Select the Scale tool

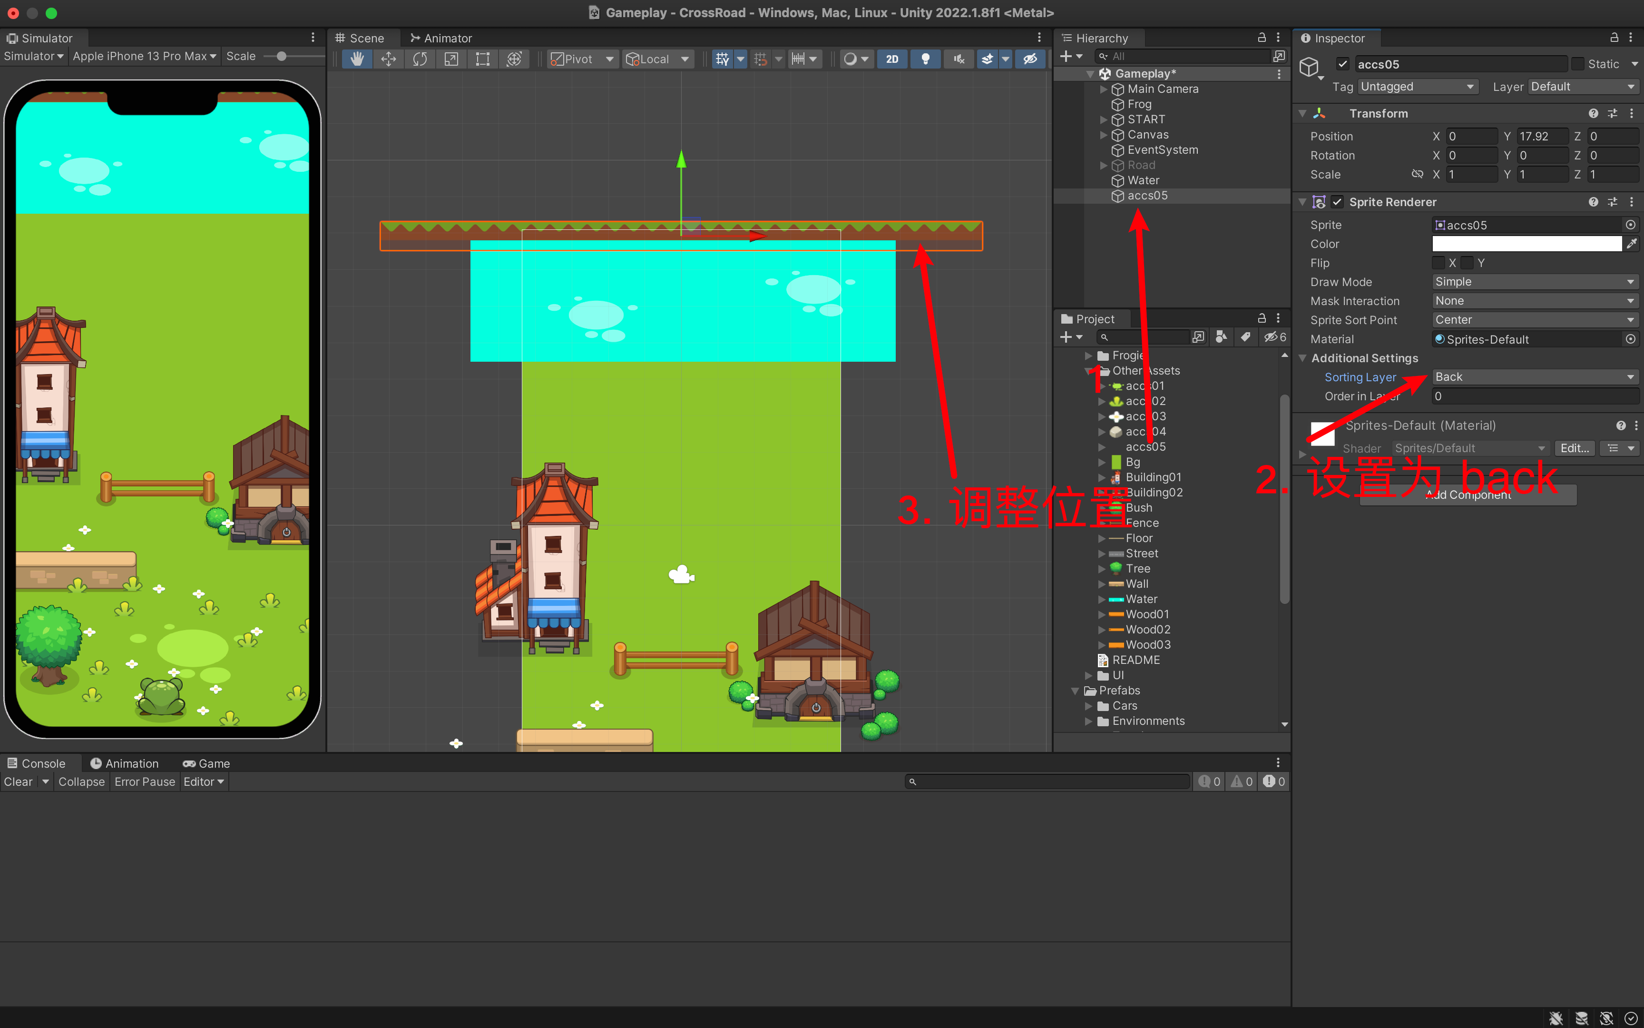451,59
